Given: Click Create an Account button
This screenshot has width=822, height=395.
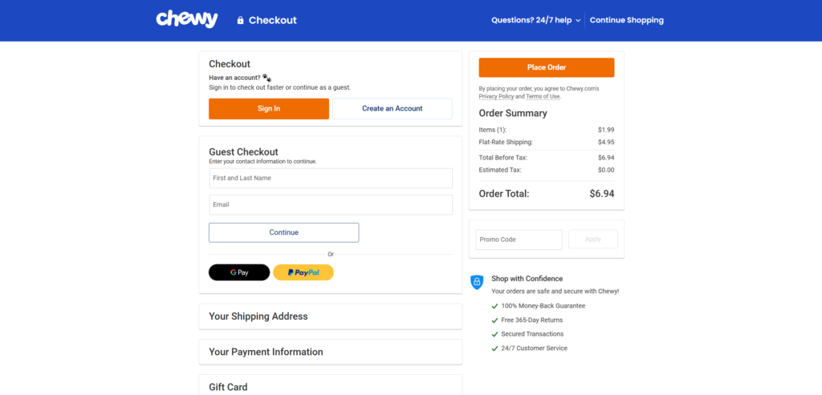Looking at the screenshot, I should coord(392,109).
